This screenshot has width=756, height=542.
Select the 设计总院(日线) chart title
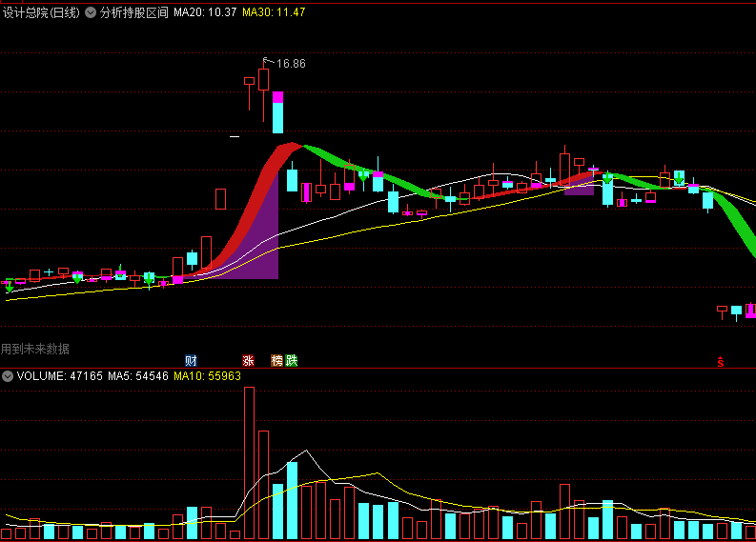coord(41,12)
